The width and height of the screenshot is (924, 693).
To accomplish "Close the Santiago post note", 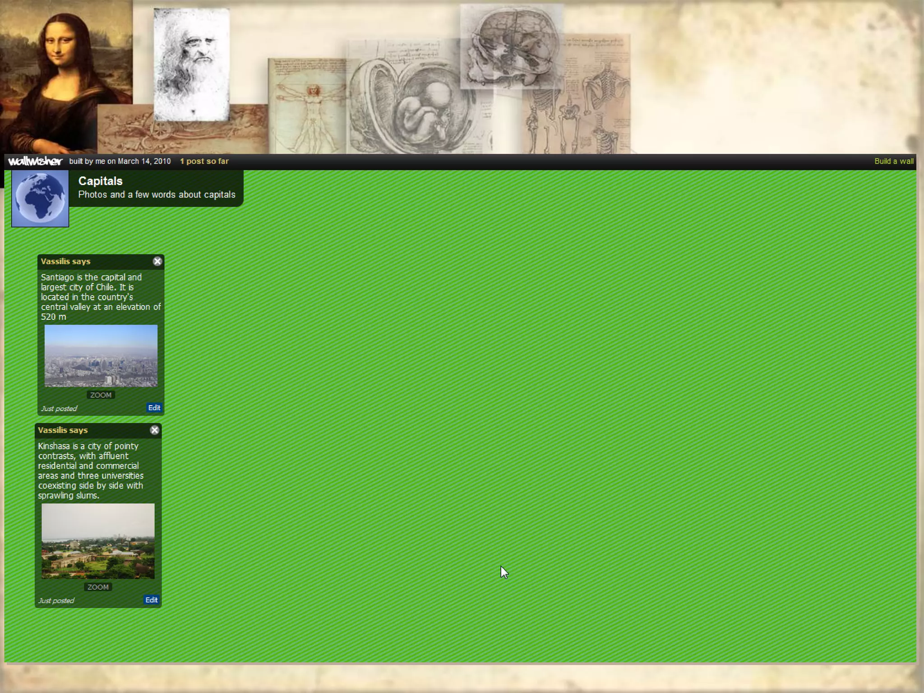I will point(157,261).
